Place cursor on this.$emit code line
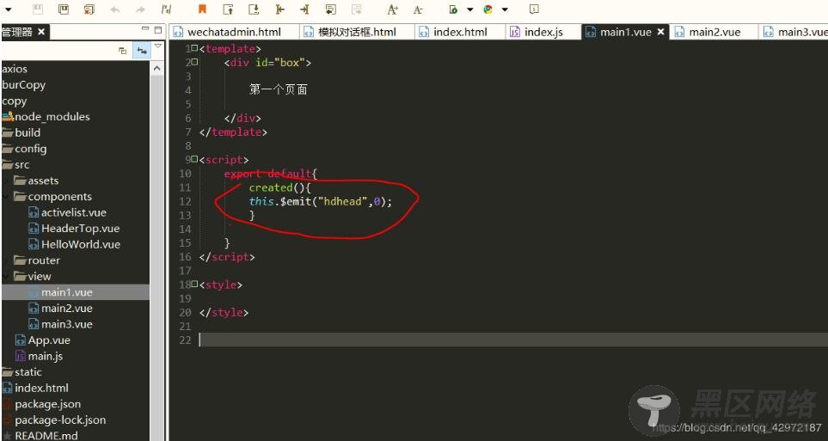The image size is (828, 441). 321,201
